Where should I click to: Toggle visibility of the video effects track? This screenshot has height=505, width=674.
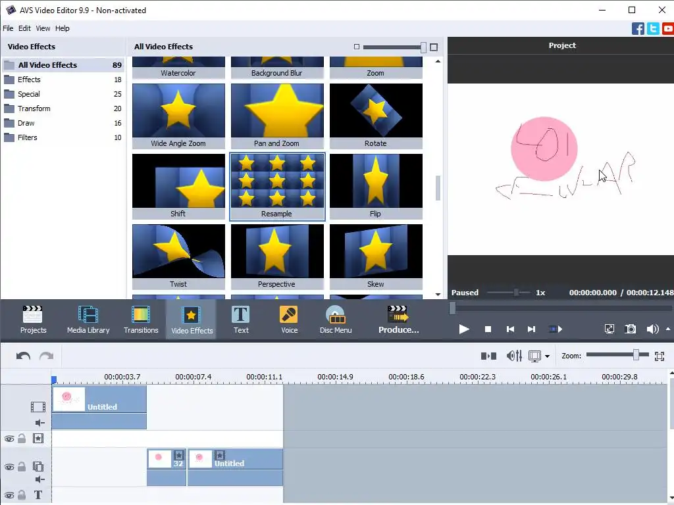9,439
